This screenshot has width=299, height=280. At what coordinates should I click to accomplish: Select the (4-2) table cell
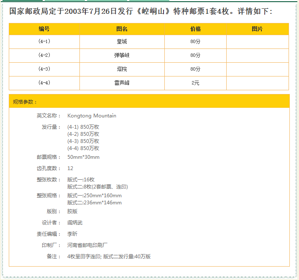(x=44, y=55)
